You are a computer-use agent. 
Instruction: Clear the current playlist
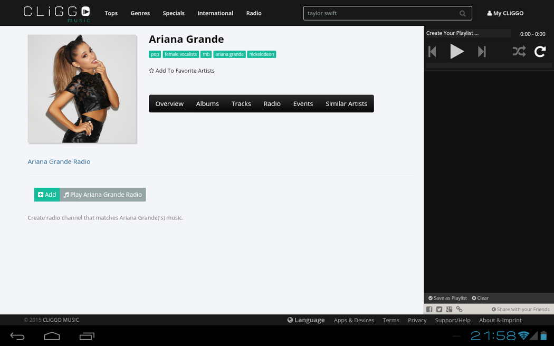(480, 298)
